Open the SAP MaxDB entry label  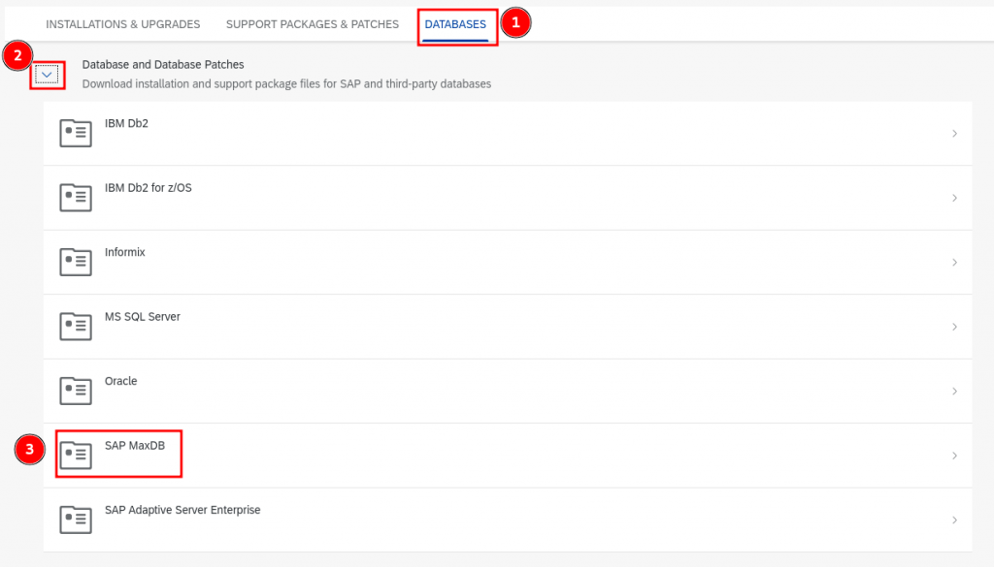pyautogui.click(x=135, y=446)
